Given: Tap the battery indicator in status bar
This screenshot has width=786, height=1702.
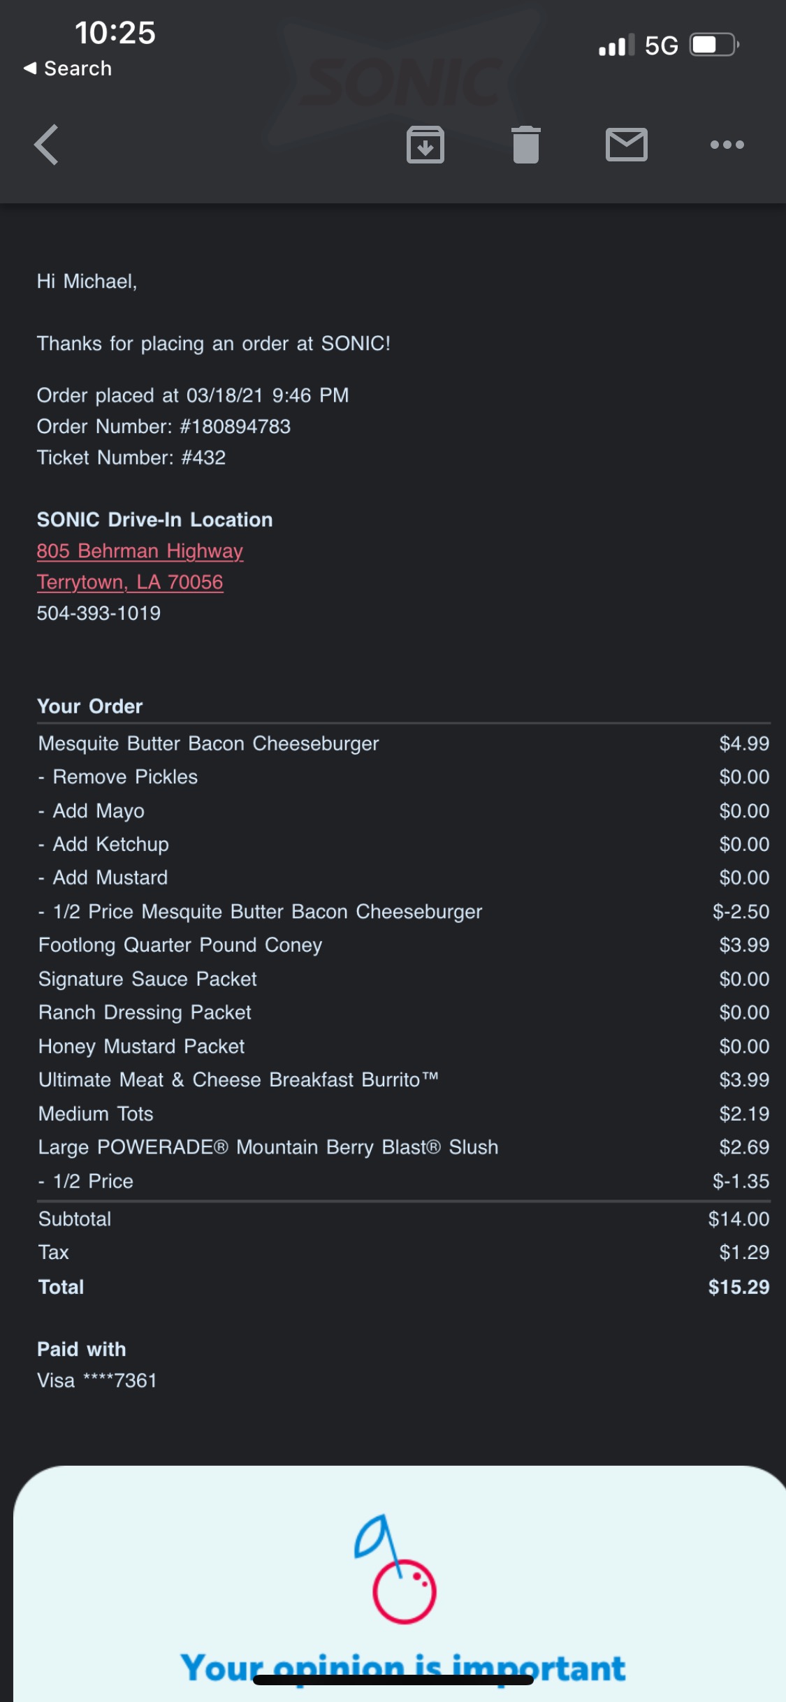Looking at the screenshot, I should pos(714,45).
